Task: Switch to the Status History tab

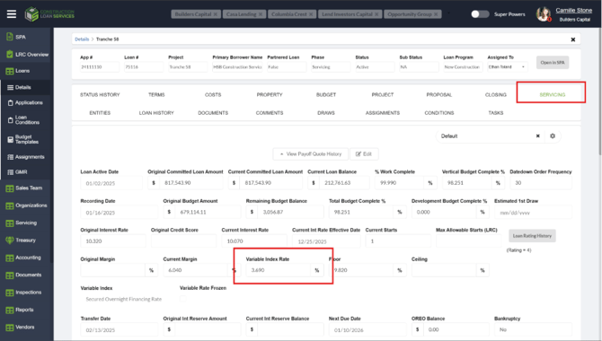Action: tap(100, 95)
